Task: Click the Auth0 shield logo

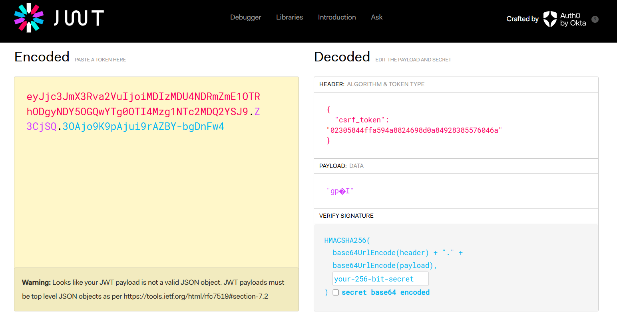Action: (x=550, y=19)
